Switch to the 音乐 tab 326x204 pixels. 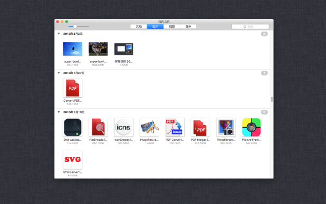pyautogui.click(x=188, y=27)
